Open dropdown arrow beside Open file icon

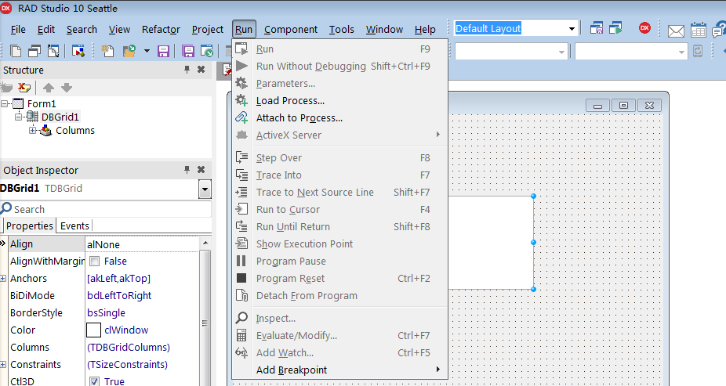click(147, 51)
